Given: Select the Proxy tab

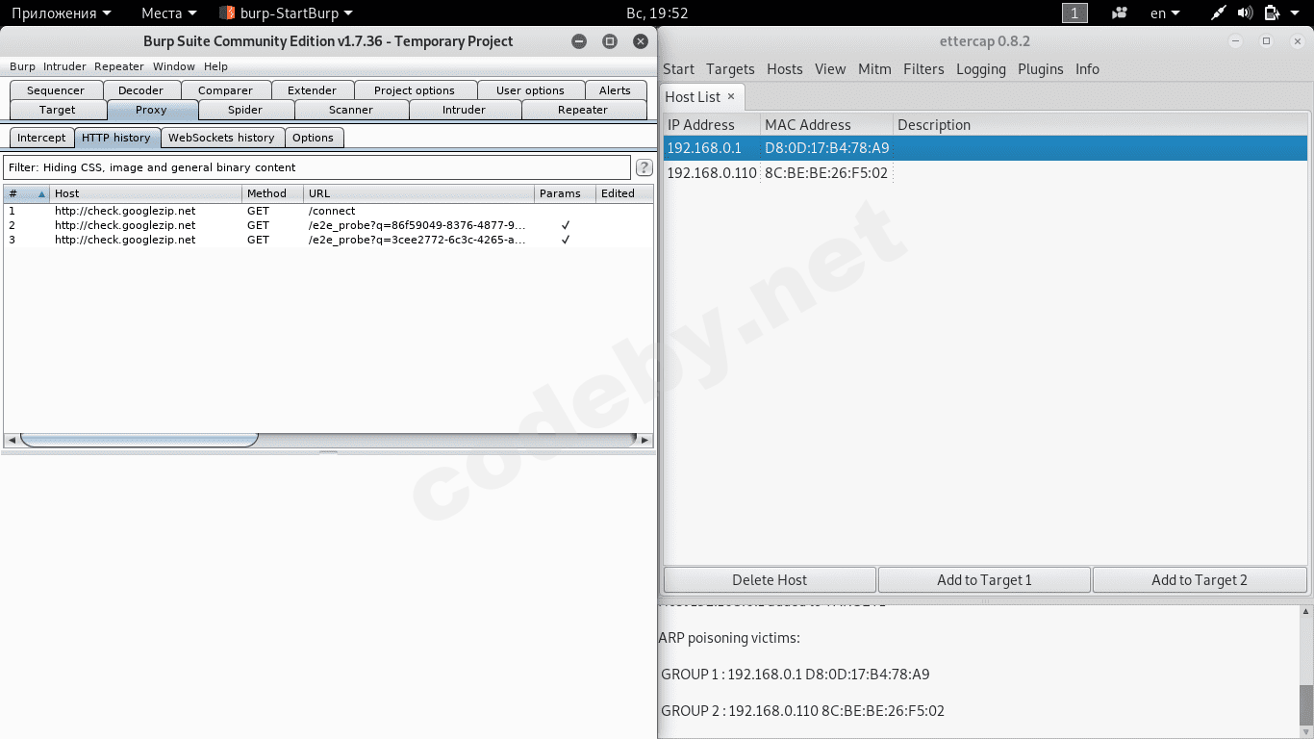Looking at the screenshot, I should tap(151, 110).
